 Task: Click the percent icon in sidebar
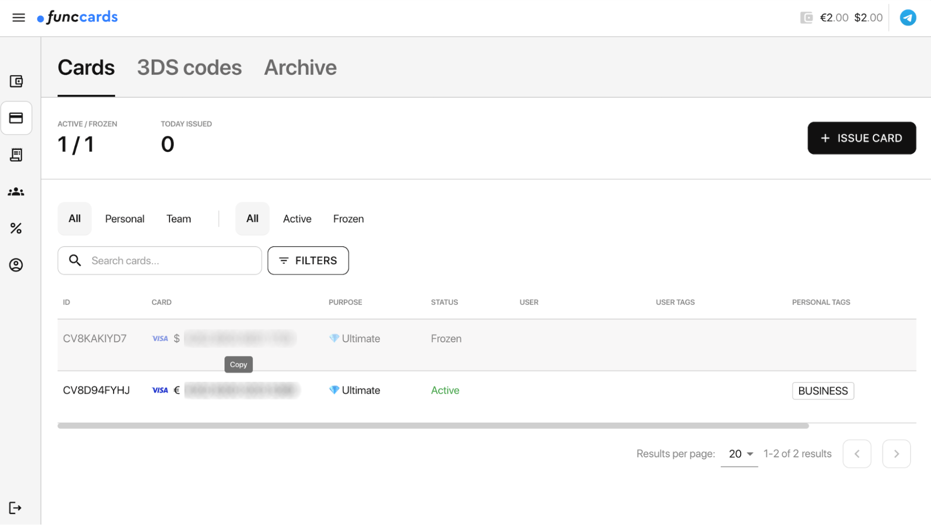click(16, 228)
